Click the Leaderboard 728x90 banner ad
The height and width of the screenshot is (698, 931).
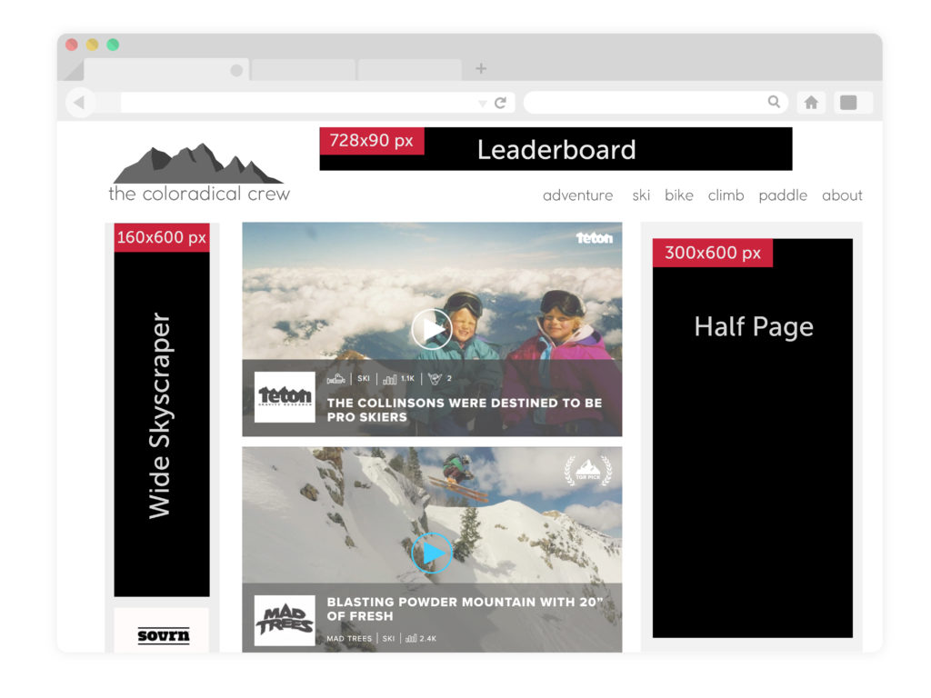[556, 149]
